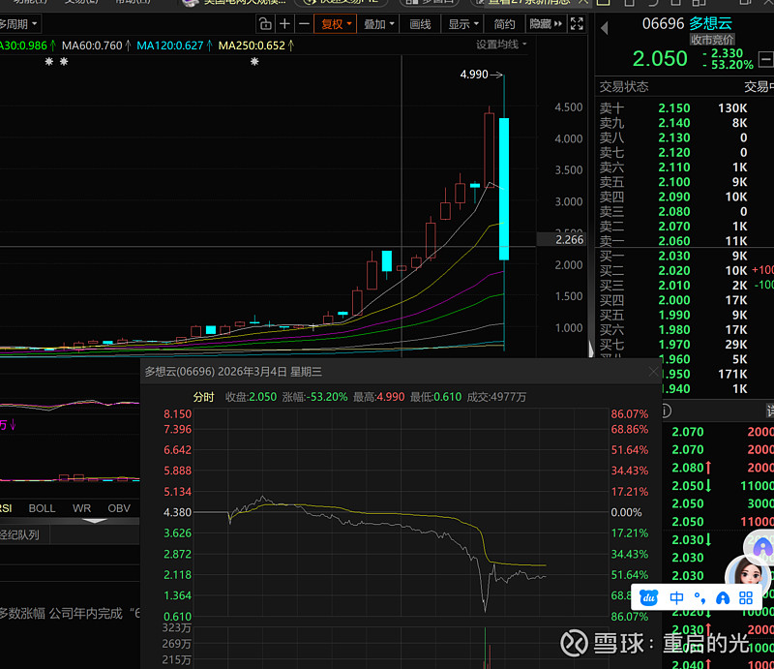The image size is (774, 669).
Task: Open news headline 多数涨幅 公司年内完成
Action: point(70,614)
